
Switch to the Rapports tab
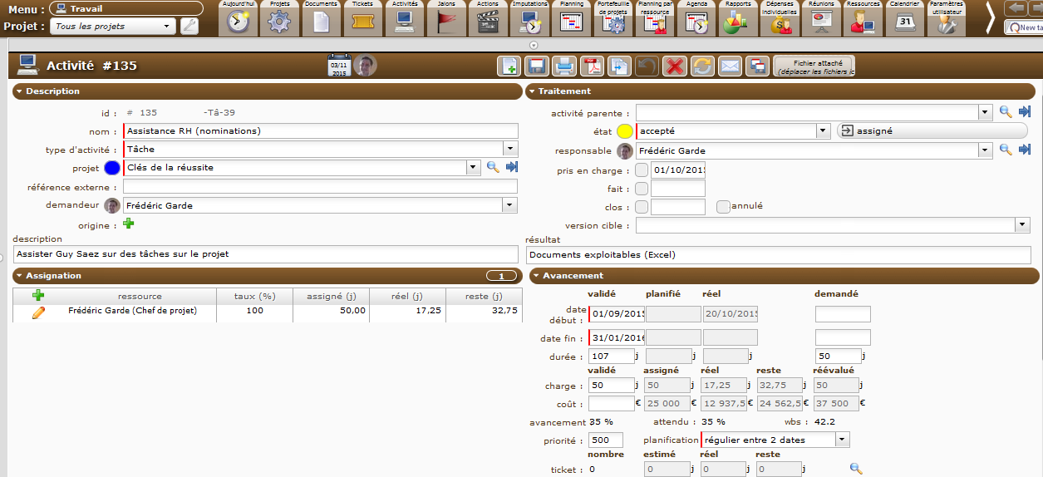point(738,18)
